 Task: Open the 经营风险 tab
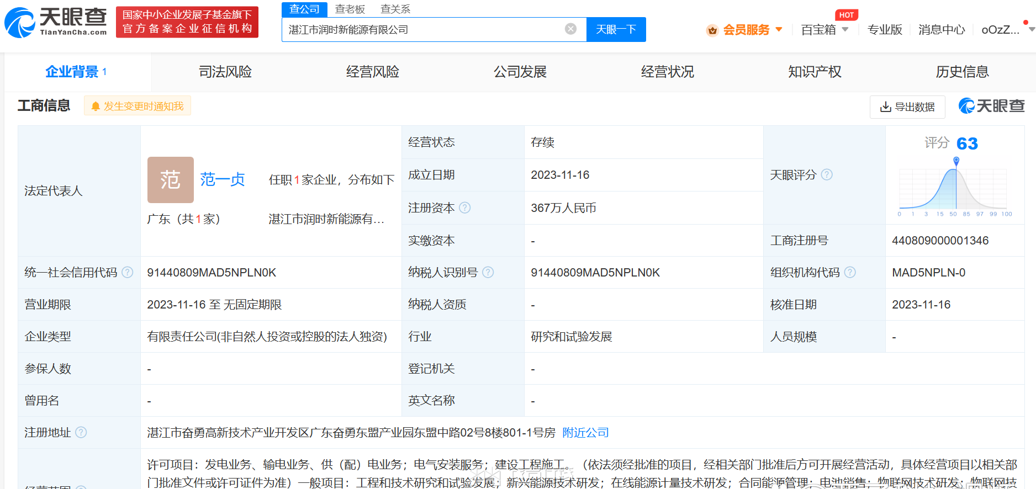pos(373,72)
